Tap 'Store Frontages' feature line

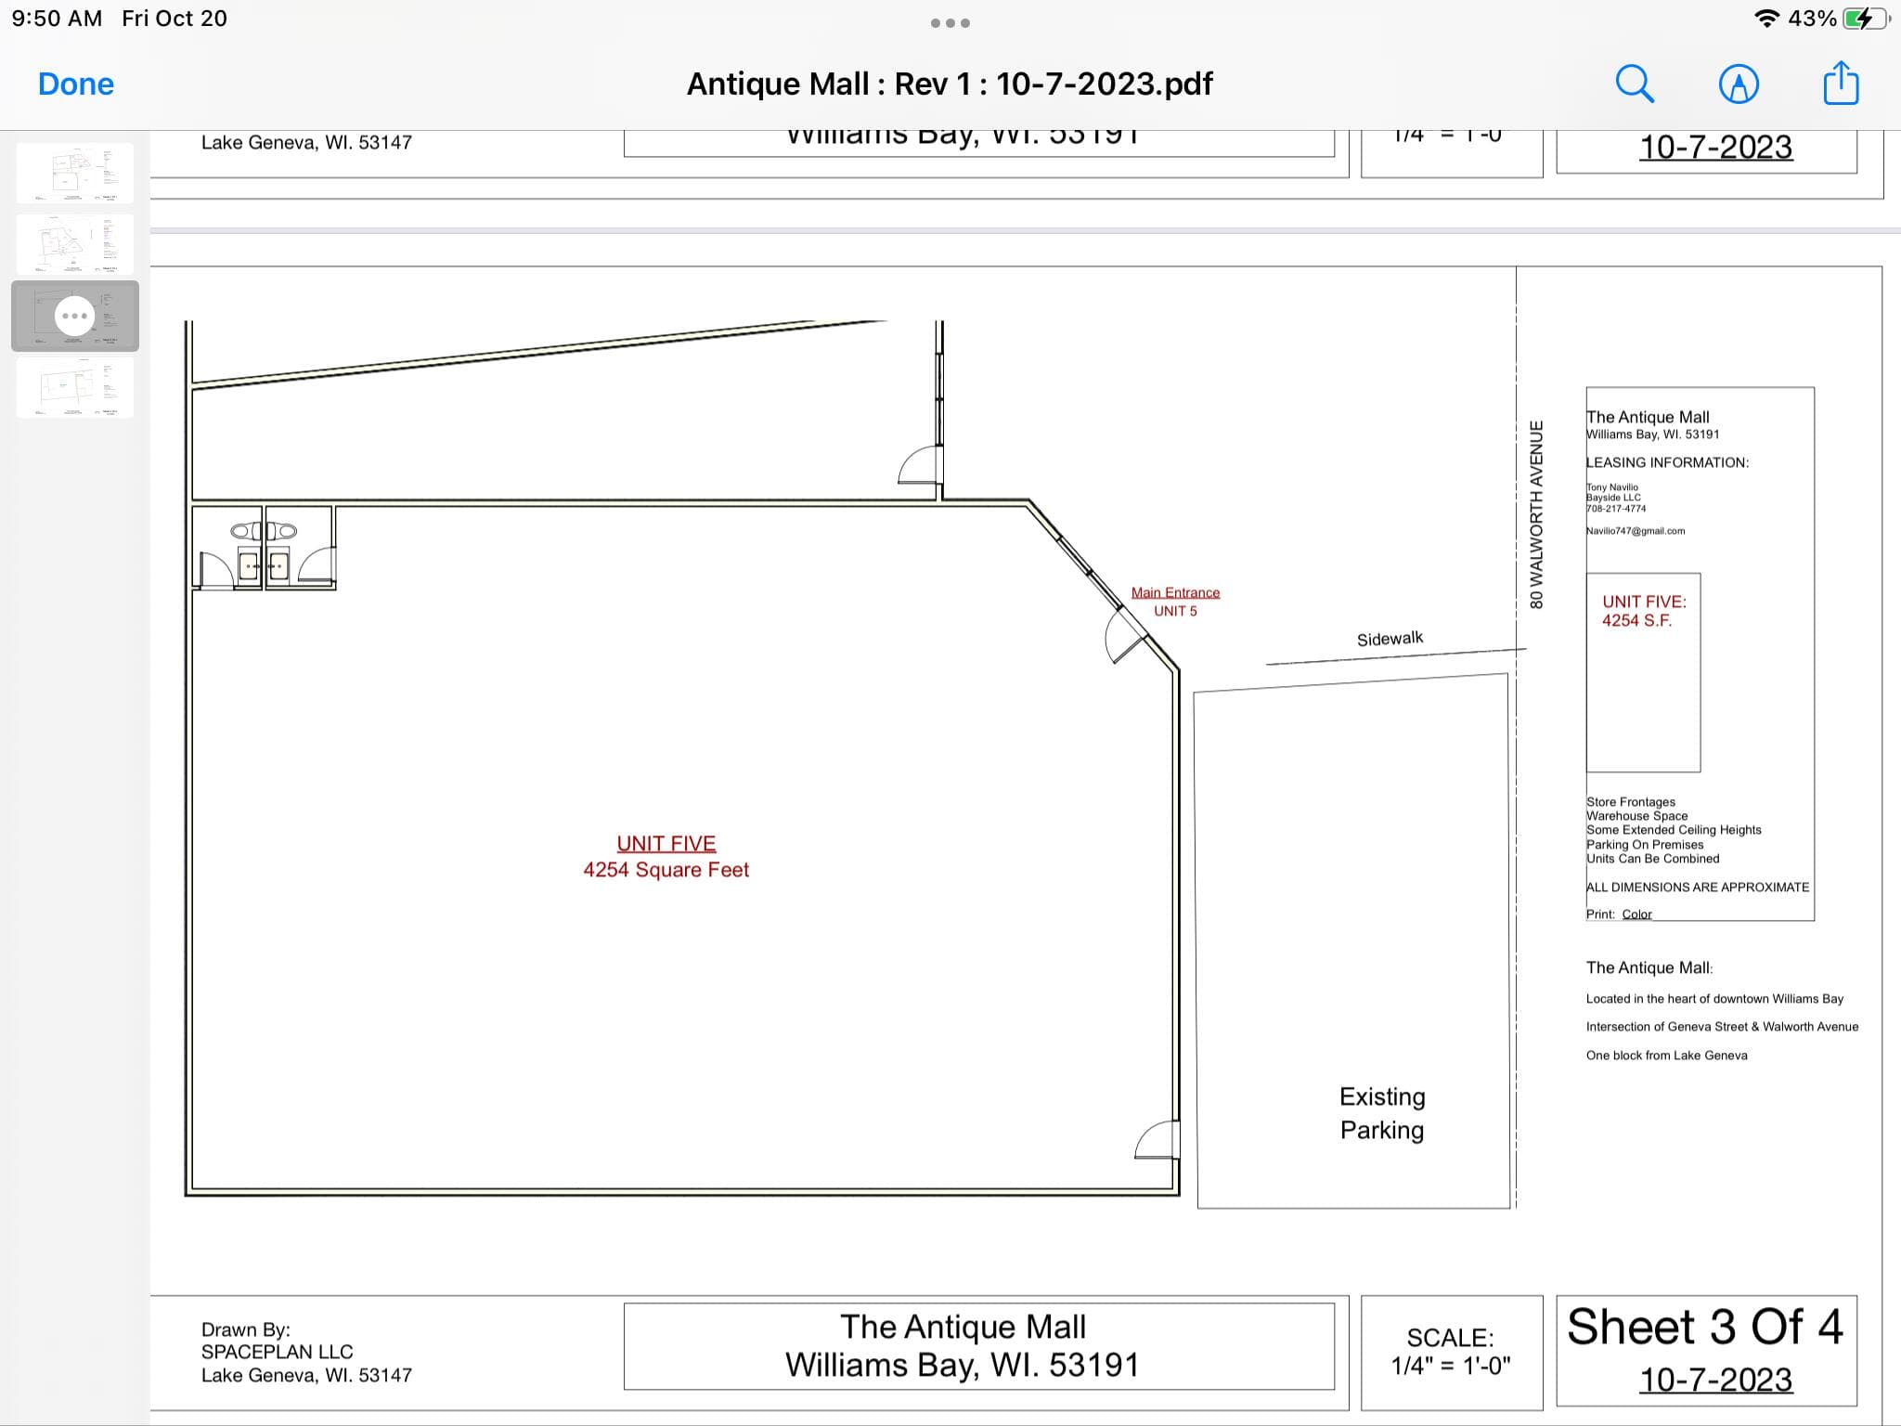(x=1631, y=802)
